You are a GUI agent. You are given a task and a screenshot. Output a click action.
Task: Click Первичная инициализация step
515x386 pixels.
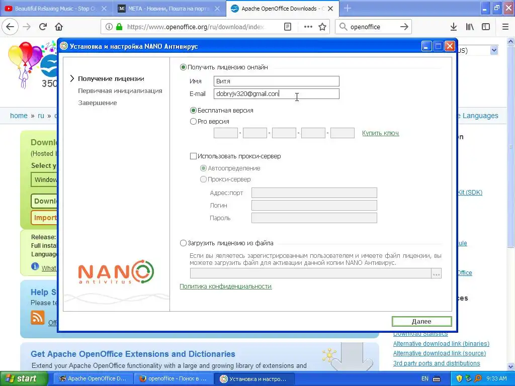click(120, 91)
